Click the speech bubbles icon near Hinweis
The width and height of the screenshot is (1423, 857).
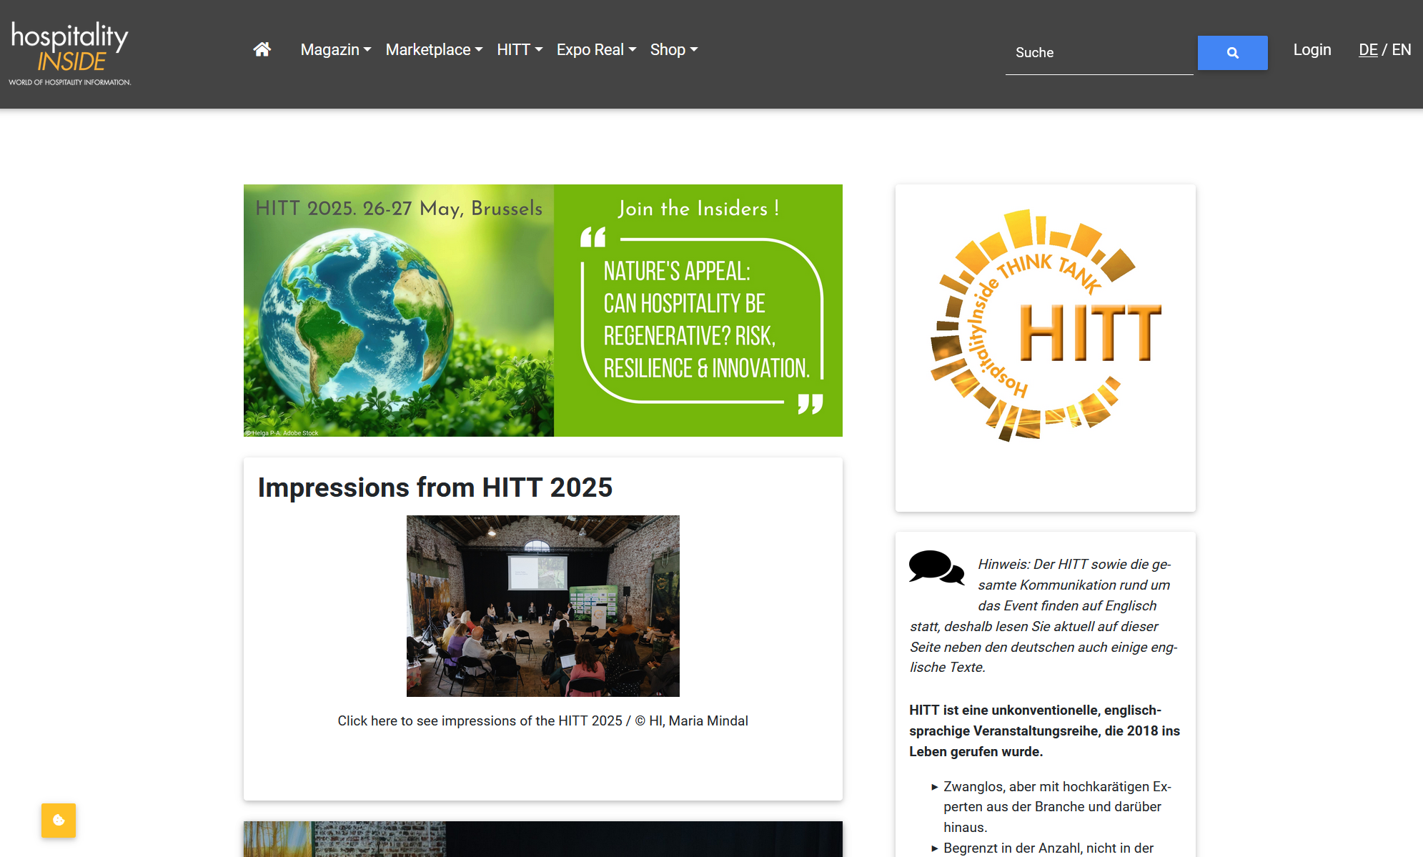936,568
